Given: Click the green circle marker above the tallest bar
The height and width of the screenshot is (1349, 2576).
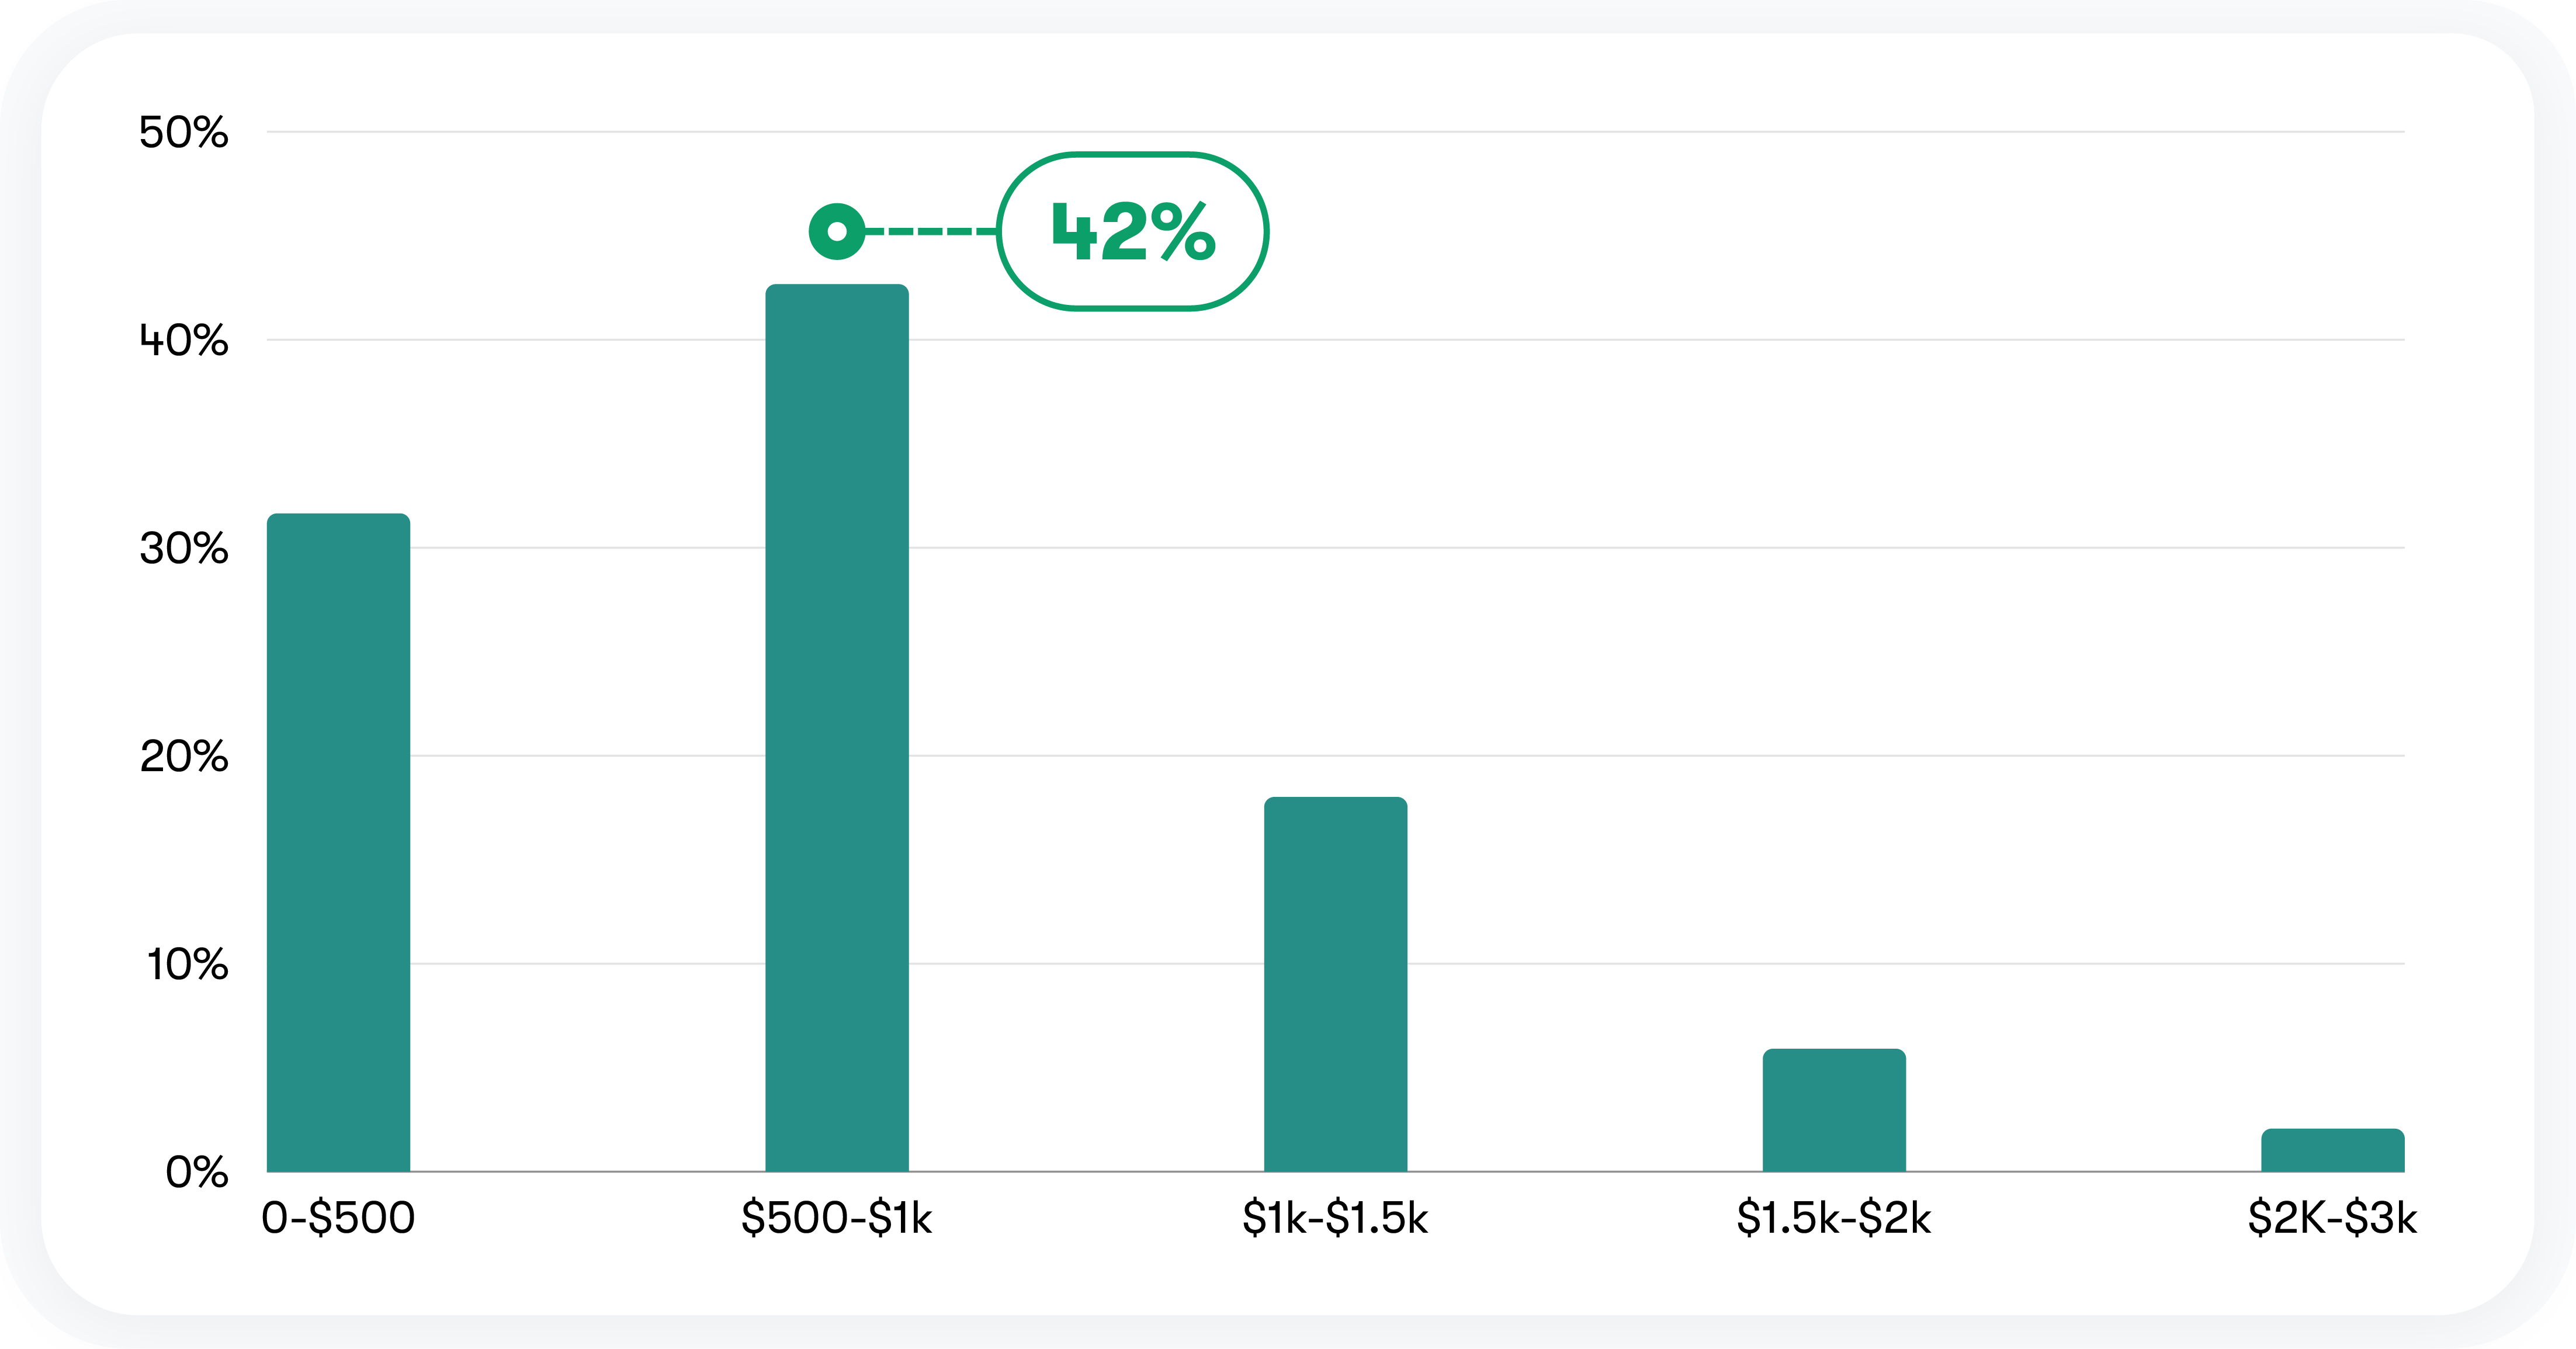Looking at the screenshot, I should 837,232.
